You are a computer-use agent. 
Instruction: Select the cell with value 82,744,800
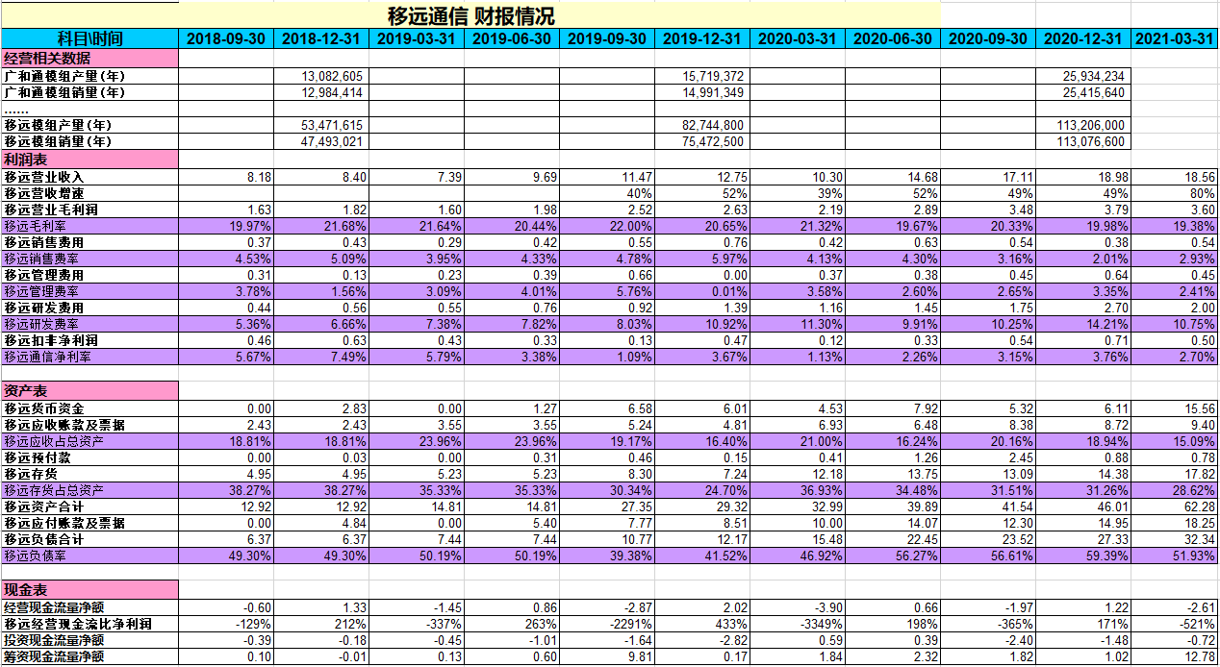click(702, 125)
